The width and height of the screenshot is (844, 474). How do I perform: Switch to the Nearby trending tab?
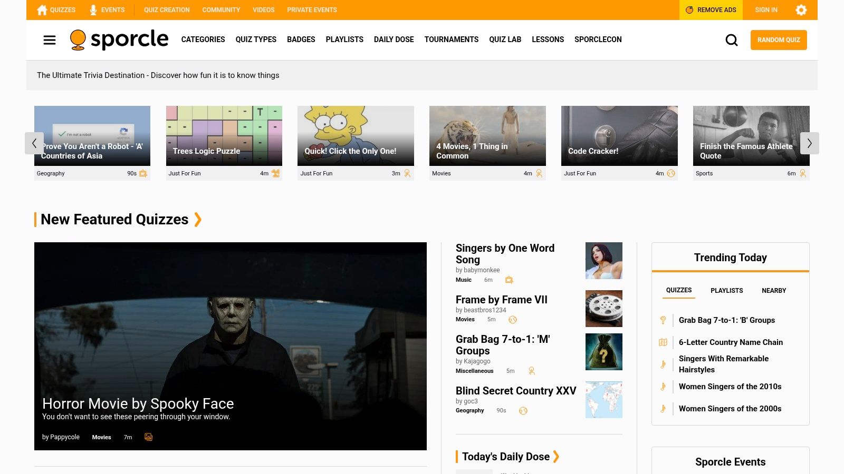click(x=773, y=291)
